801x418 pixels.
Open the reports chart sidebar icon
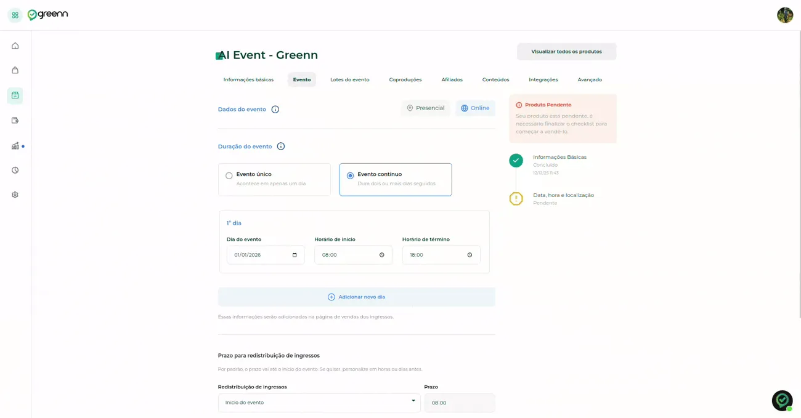[15, 146]
